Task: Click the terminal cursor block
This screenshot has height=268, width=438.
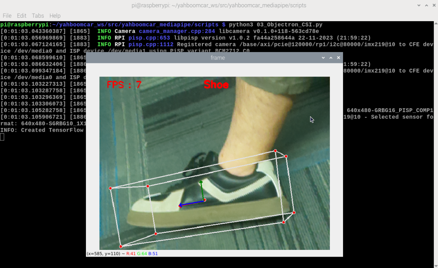Action: 2,137
